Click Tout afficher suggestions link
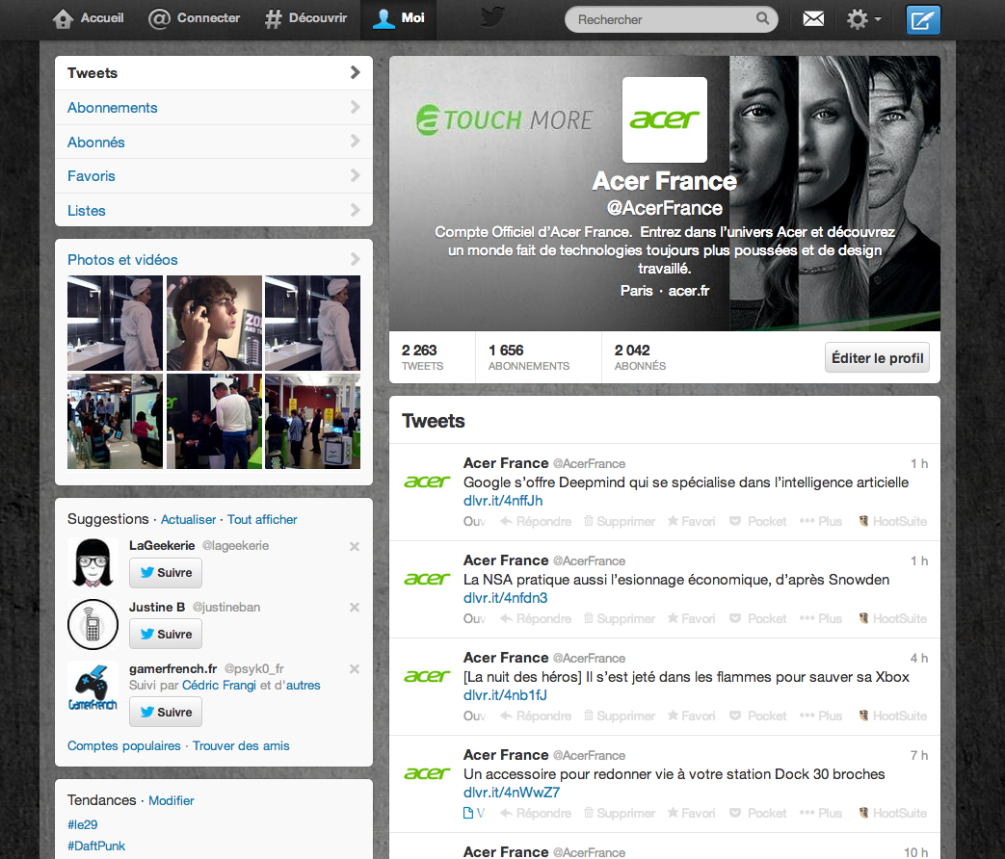 coord(262,519)
